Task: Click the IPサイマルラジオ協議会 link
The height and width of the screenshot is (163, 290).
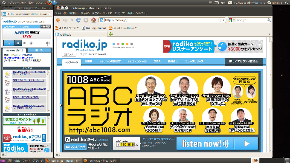Action: tap(244, 62)
